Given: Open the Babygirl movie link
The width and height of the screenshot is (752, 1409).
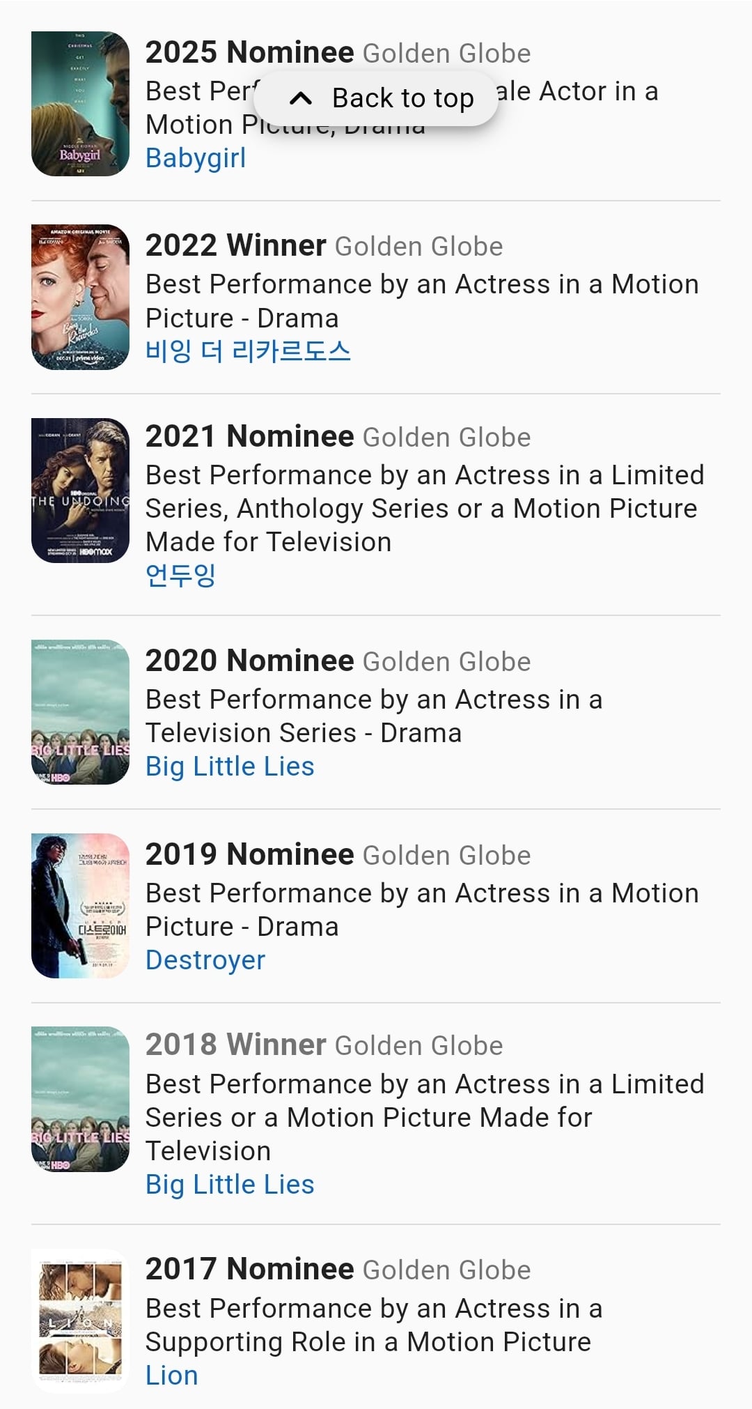Looking at the screenshot, I should point(196,158).
